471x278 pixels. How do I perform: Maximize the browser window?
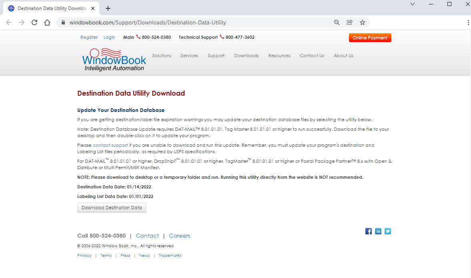coord(449,4)
